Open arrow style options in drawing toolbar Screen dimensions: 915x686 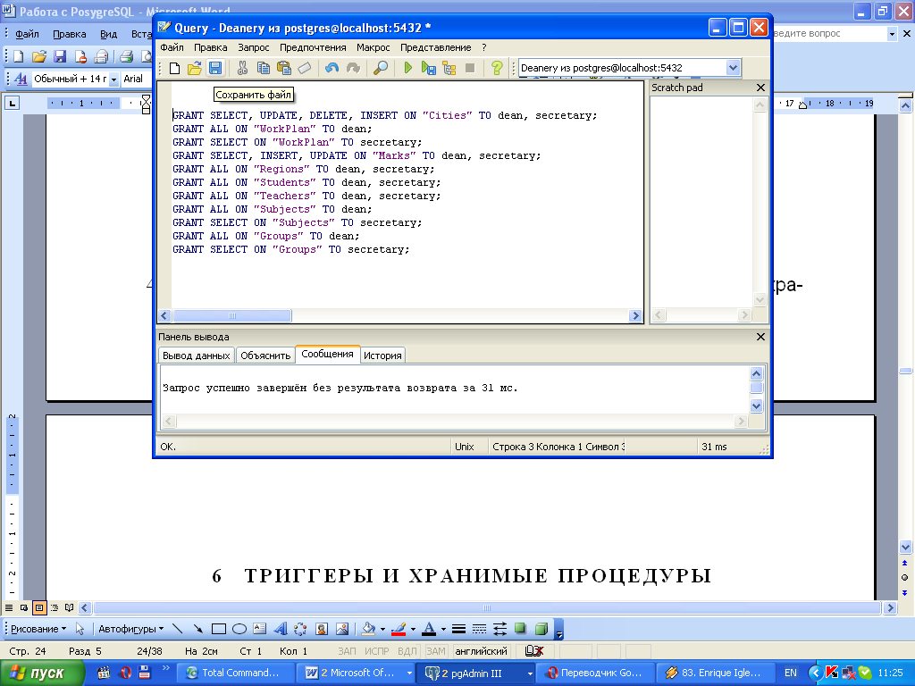coord(500,629)
